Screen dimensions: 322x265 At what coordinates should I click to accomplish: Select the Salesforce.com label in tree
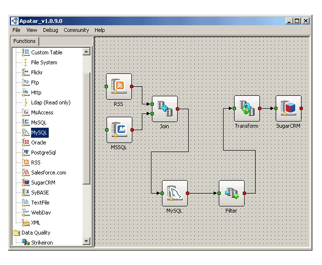49,173
